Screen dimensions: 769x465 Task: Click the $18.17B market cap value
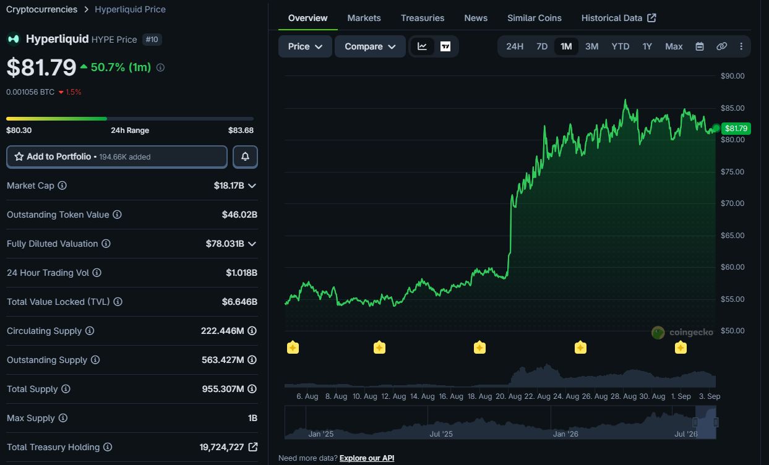pyautogui.click(x=229, y=186)
